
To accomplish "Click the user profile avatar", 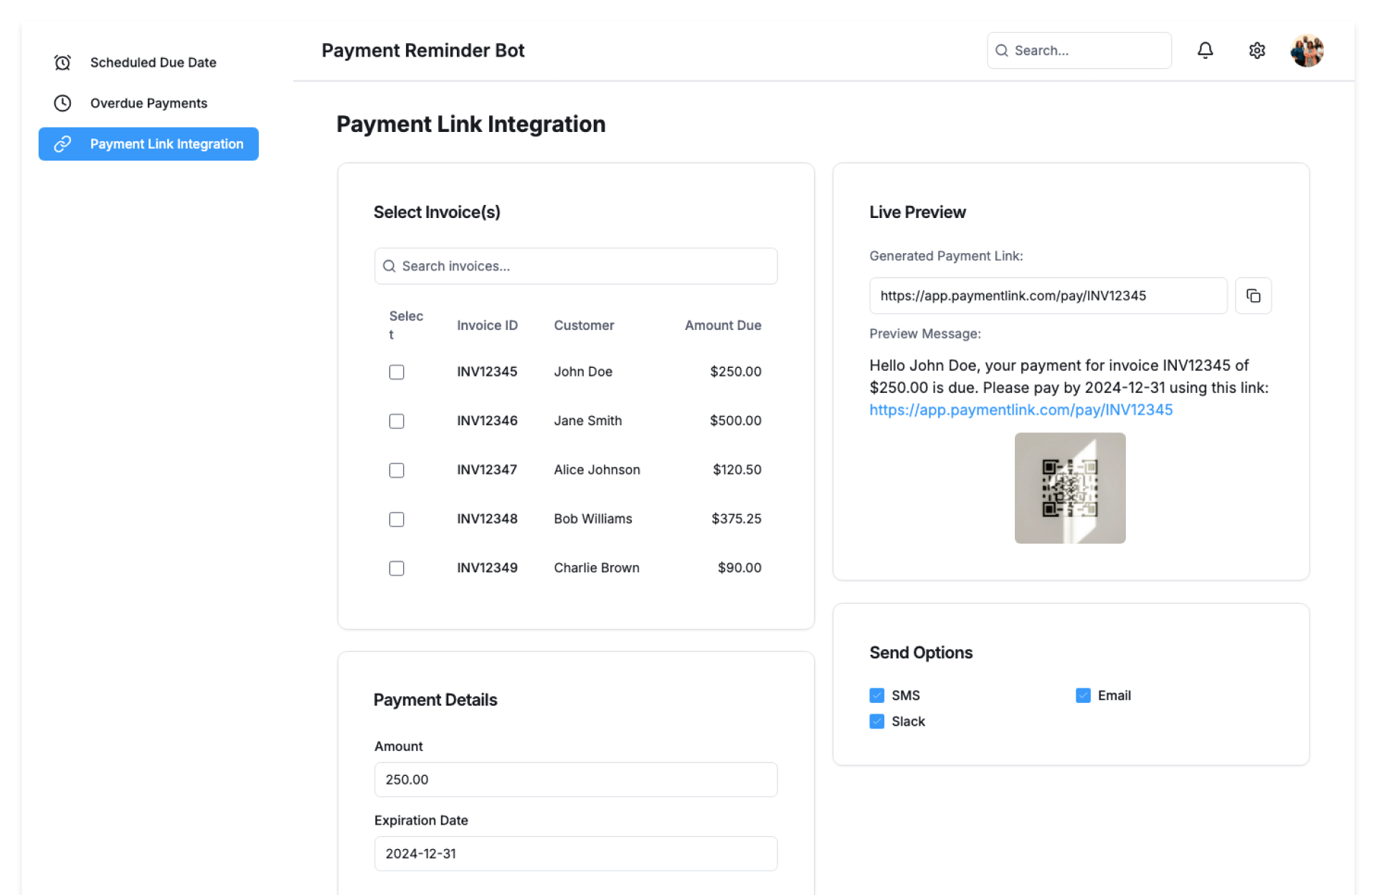I will pos(1307,50).
